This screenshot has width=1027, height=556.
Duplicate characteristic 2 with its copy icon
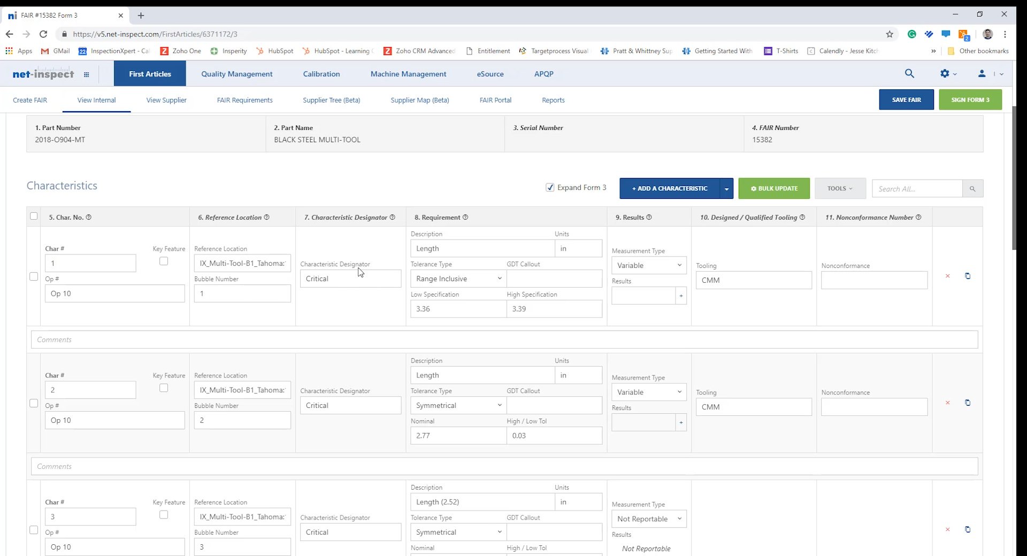[x=968, y=403]
